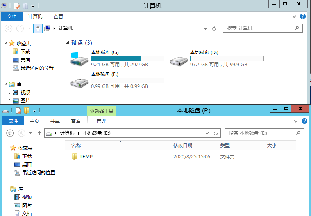The image size is (311, 216).
Task: Open Local Disk (C:) drive icon
Action: (79, 59)
